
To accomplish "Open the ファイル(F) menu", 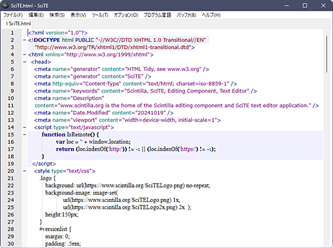I will [x=13, y=15].
